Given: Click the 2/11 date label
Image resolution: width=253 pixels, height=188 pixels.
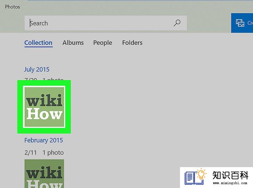Looking at the screenshot, I should 31,152.
